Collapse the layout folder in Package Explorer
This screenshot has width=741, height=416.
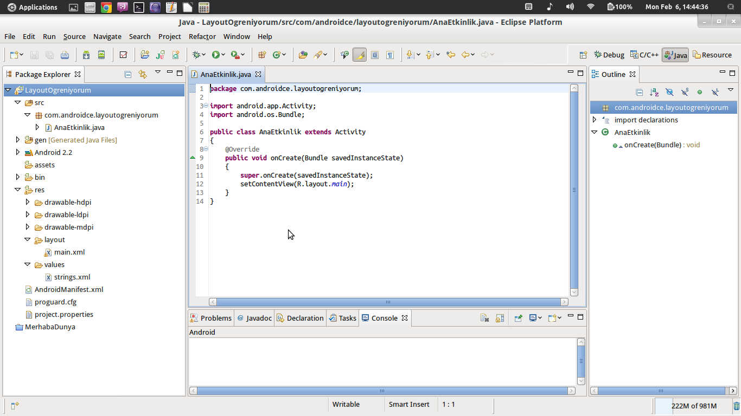click(28, 239)
